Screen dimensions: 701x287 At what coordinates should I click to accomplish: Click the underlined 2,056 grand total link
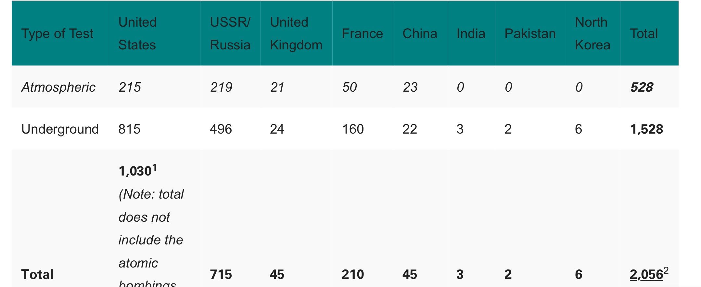(646, 275)
